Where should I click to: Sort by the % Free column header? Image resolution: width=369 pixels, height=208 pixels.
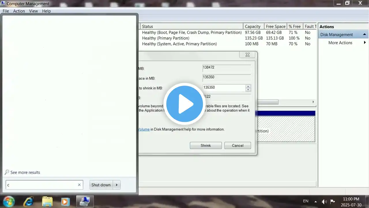(295, 26)
